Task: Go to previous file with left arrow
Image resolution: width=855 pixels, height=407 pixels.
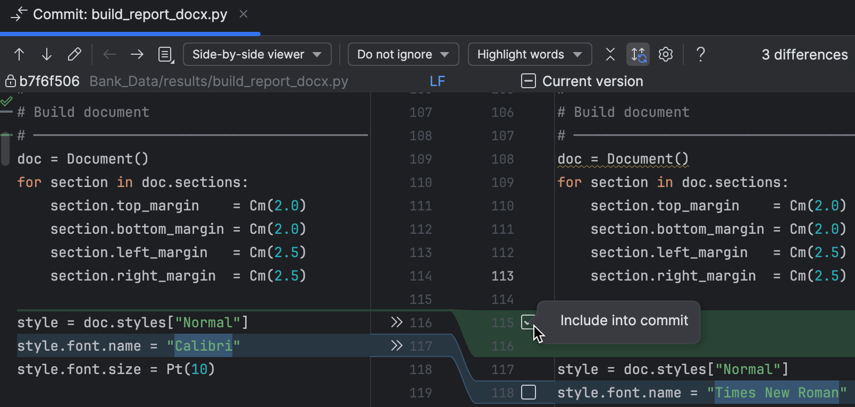Action: click(x=110, y=54)
